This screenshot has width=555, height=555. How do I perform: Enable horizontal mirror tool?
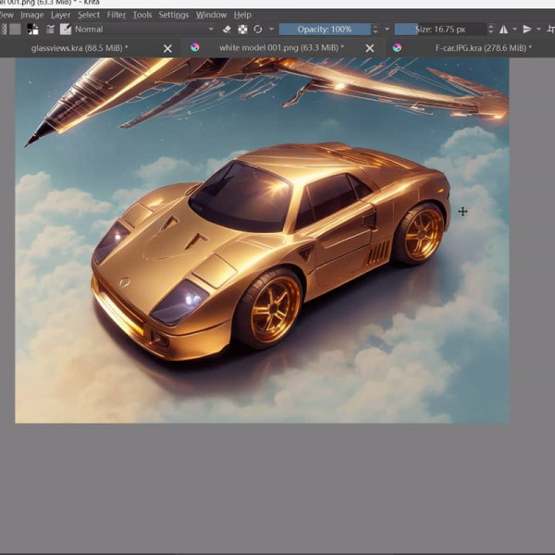click(x=504, y=30)
